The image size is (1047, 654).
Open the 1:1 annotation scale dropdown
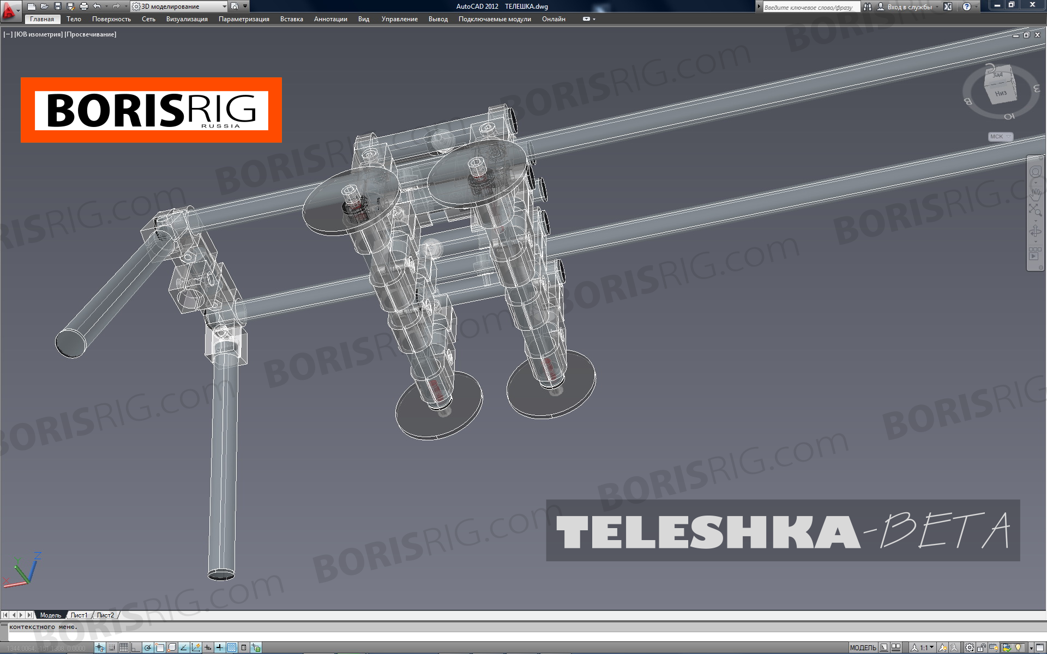point(922,648)
